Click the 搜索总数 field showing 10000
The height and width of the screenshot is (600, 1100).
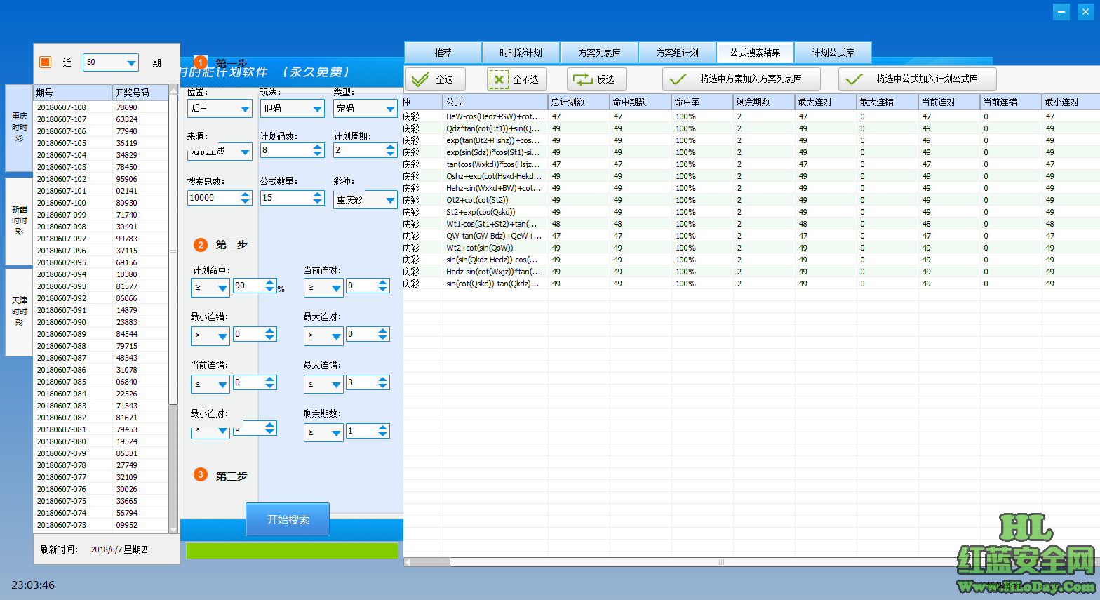coord(220,198)
